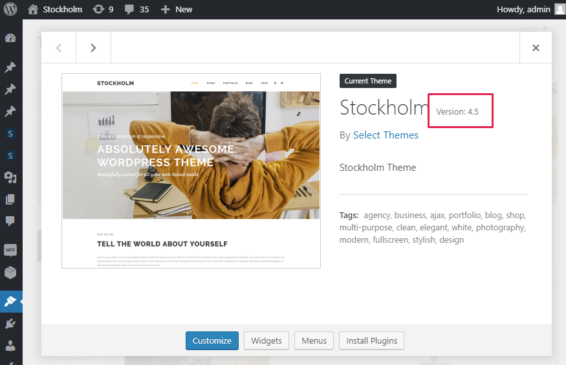Show the previous theme with left arrow
566x365 pixels.
pyautogui.click(x=59, y=48)
